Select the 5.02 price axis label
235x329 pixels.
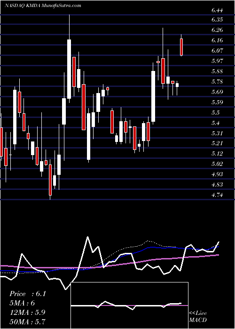click(217, 164)
